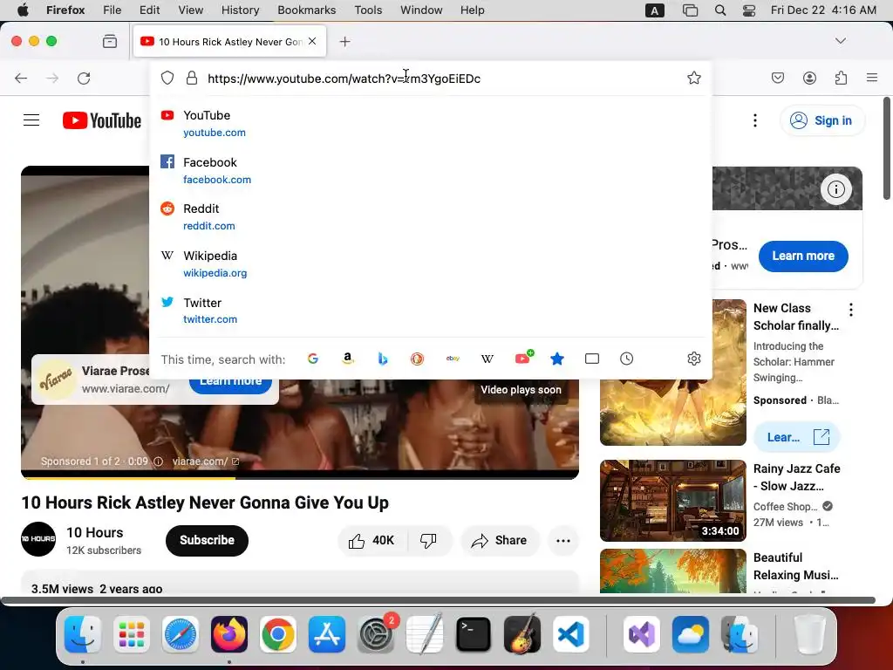Open the Edit menu
Screen dimensions: 893x670
[149, 10]
